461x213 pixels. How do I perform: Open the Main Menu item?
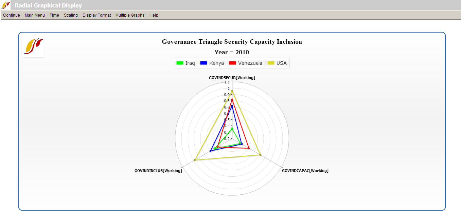tap(35, 15)
